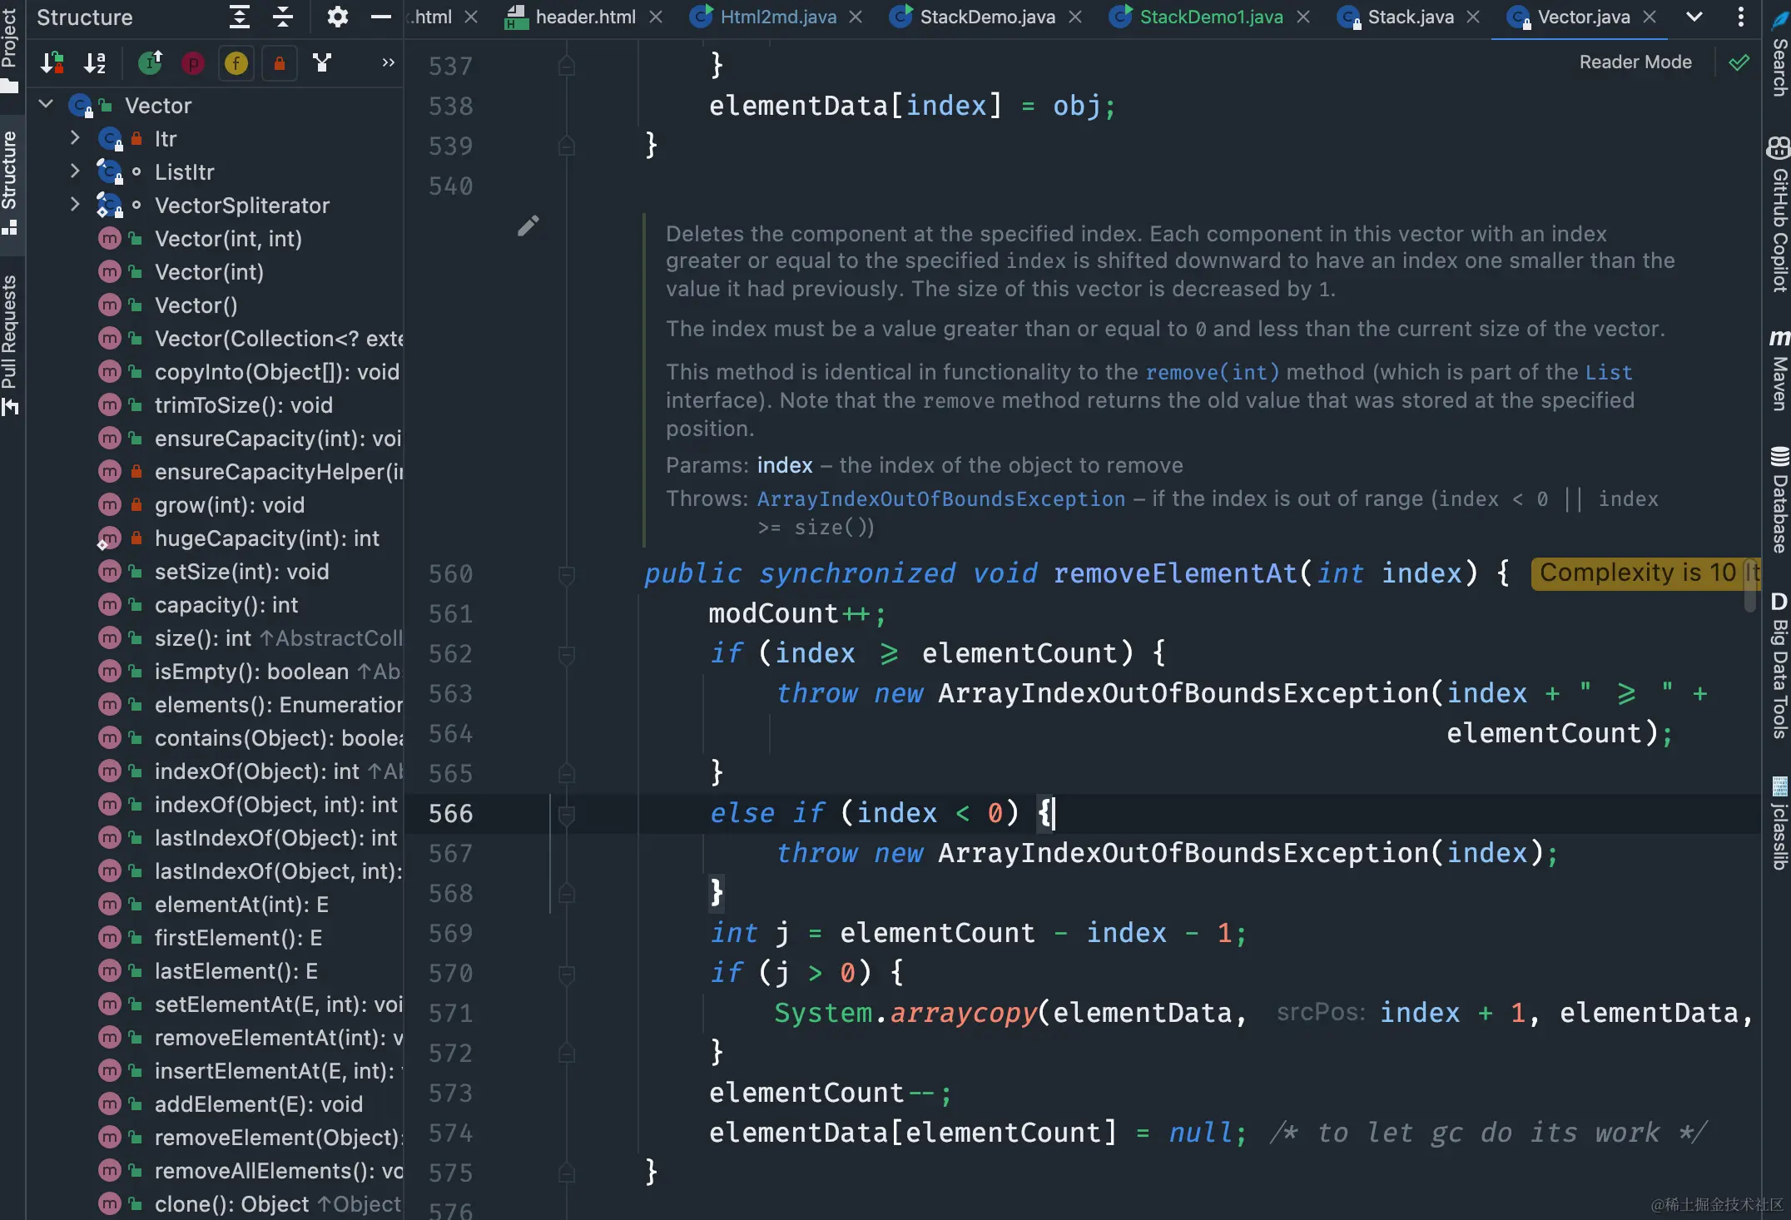Screen dimensions: 1791x1220
Task: Expand the VectorSpliterator tree node
Action: pos(75,205)
